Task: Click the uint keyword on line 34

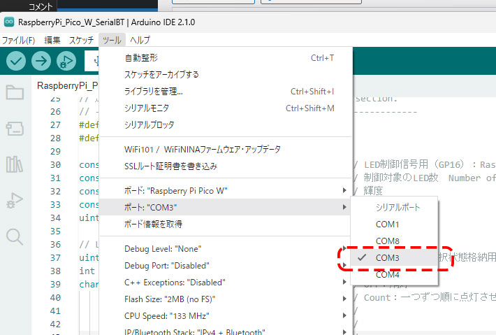Action: tap(89, 218)
